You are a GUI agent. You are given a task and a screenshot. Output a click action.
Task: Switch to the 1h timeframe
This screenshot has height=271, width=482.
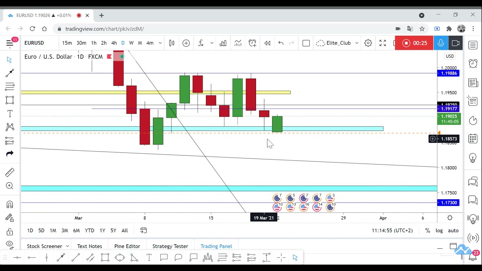point(93,43)
